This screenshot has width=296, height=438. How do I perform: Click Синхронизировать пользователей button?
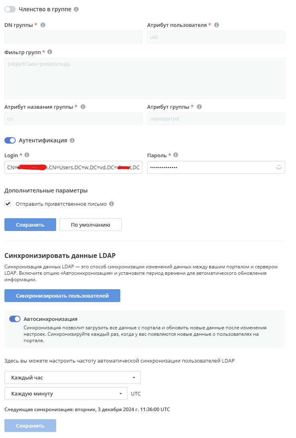point(62,296)
